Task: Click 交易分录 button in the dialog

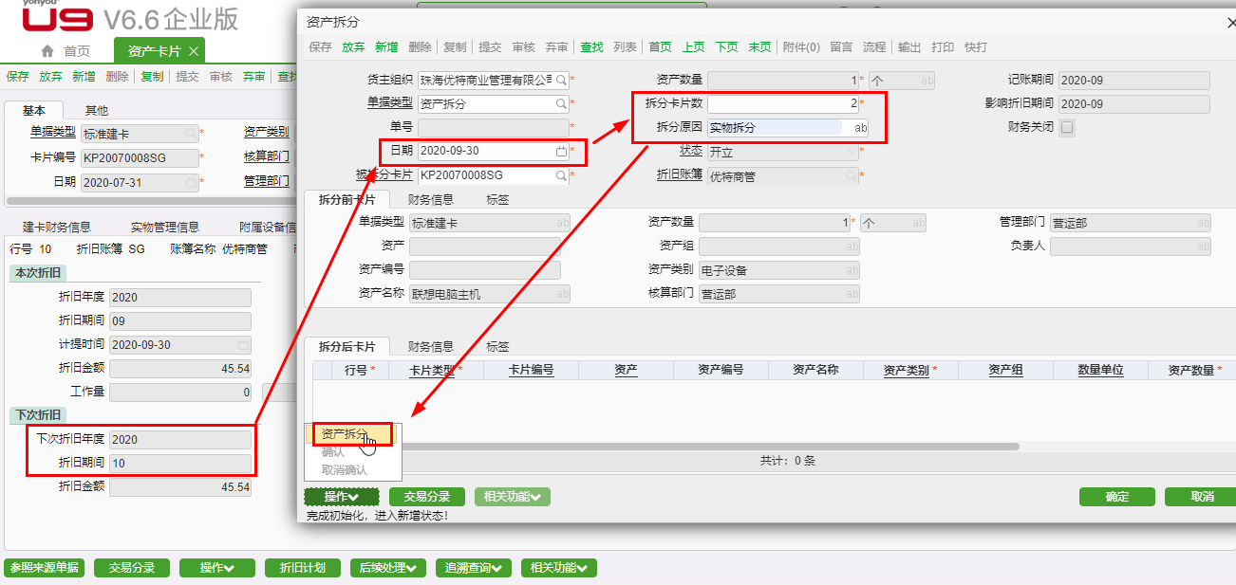Action: click(x=426, y=497)
